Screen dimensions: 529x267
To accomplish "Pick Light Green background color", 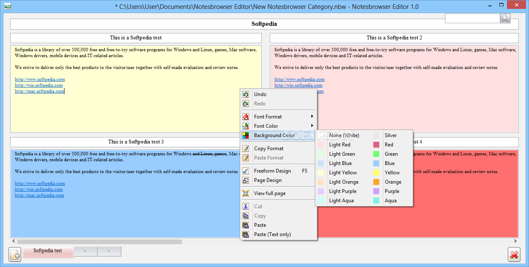I will pyautogui.click(x=342, y=154).
